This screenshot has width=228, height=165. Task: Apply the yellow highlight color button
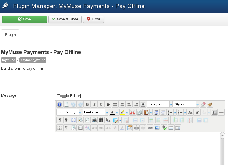[123, 112]
